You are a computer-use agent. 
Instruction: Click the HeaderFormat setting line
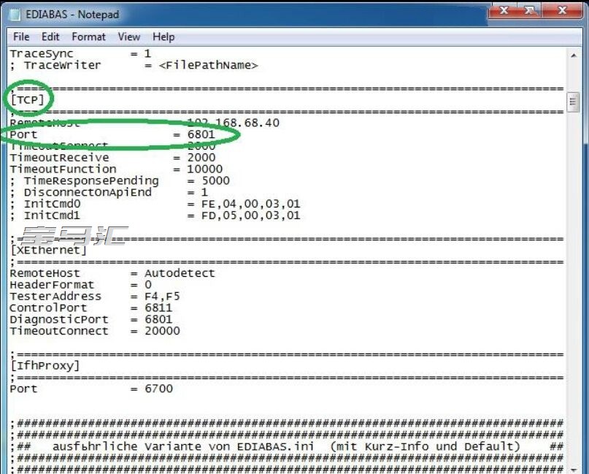[80, 285]
